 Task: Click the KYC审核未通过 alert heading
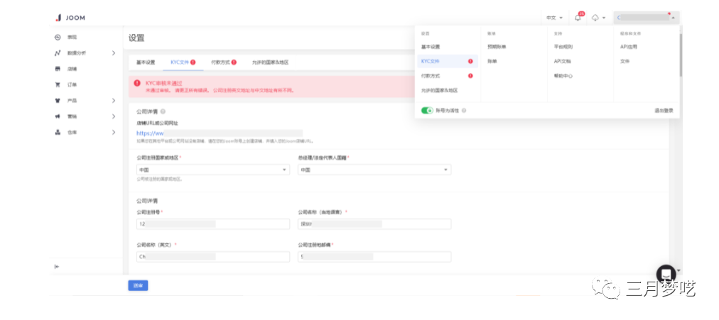pos(163,83)
